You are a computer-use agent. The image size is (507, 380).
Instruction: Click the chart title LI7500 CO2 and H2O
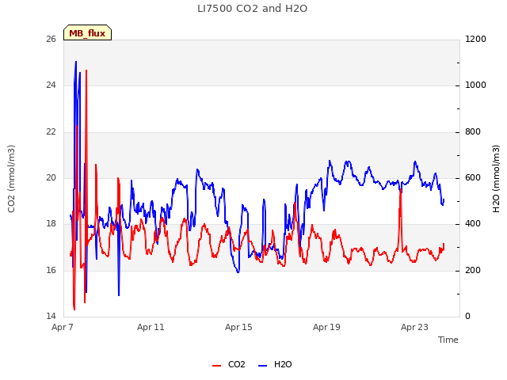pos(252,9)
